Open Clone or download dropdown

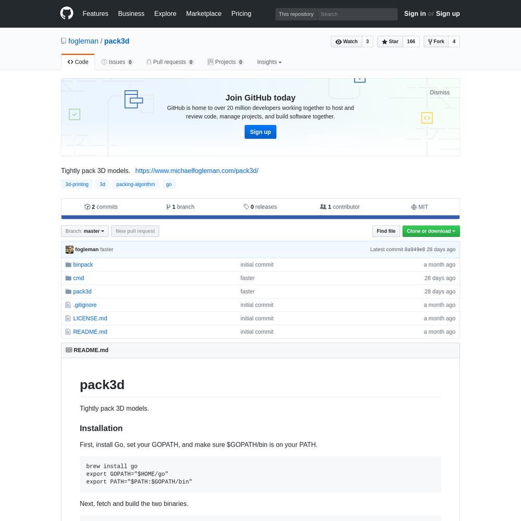point(431,231)
